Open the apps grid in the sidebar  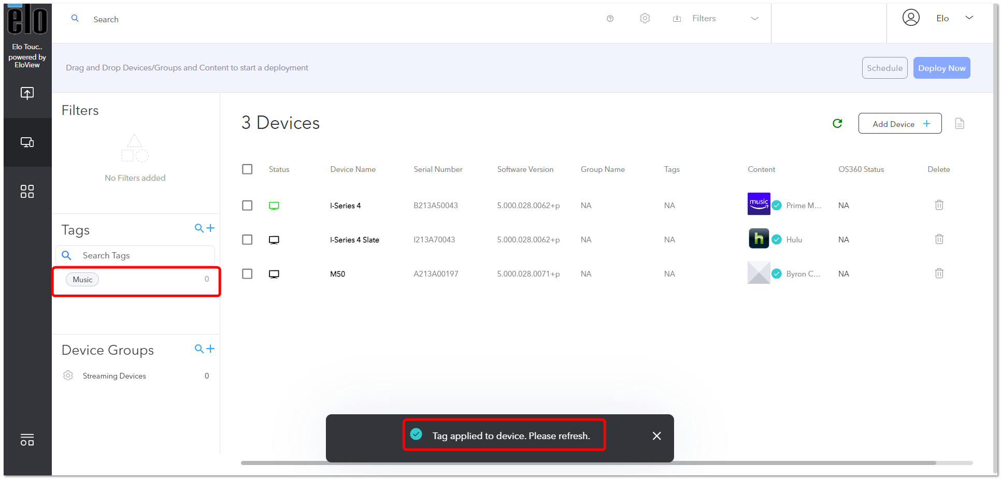point(27,192)
